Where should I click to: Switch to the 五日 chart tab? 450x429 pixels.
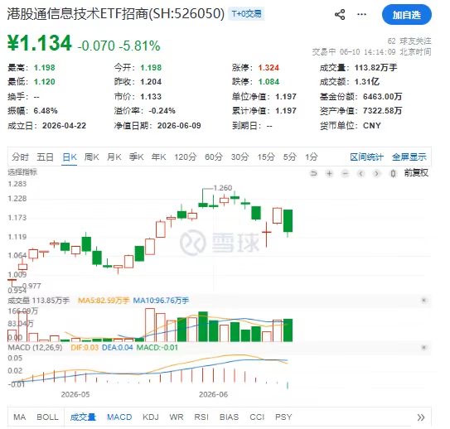45,157
